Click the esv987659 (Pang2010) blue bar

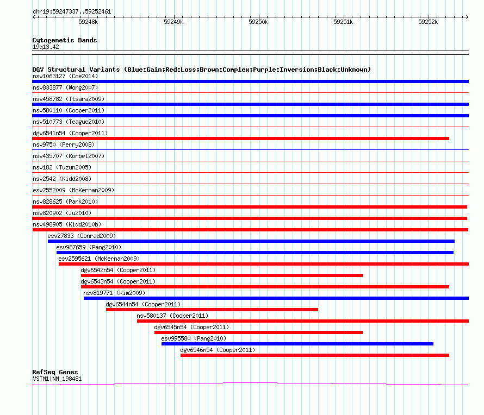[255, 253]
